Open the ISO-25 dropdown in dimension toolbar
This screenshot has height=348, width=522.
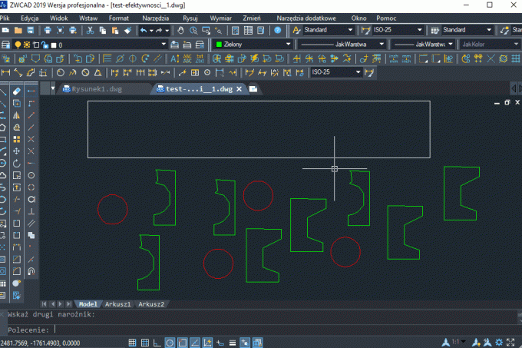point(358,72)
